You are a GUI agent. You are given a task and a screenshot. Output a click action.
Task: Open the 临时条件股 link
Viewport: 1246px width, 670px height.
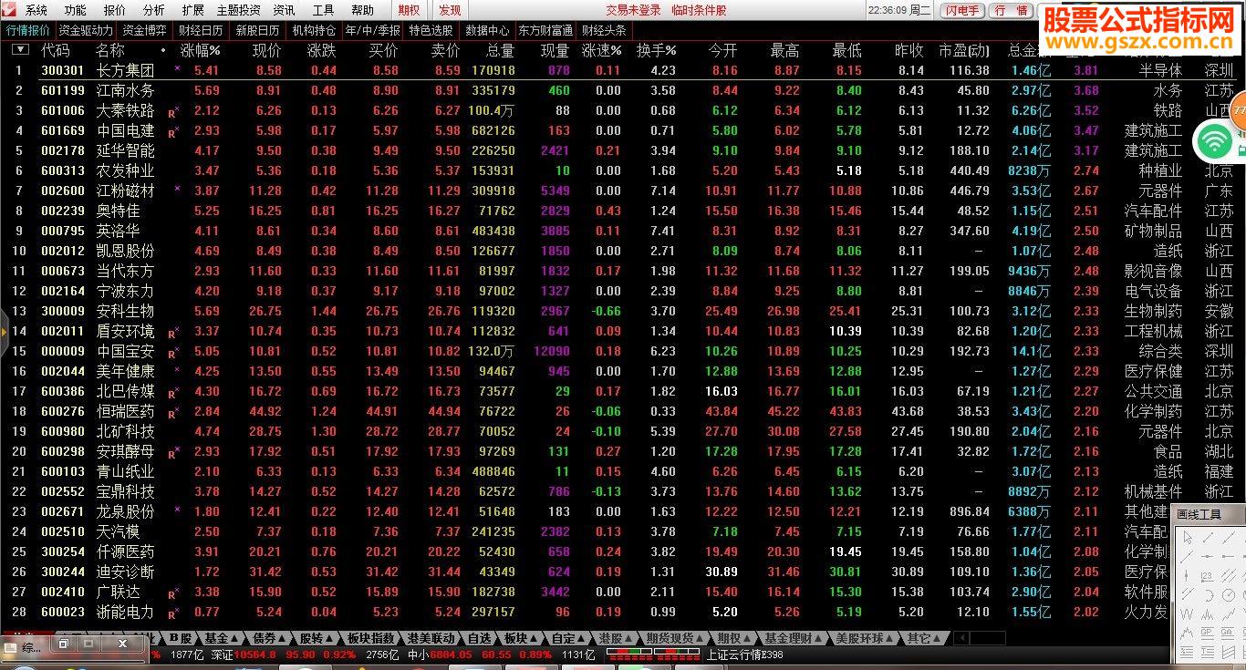(699, 10)
